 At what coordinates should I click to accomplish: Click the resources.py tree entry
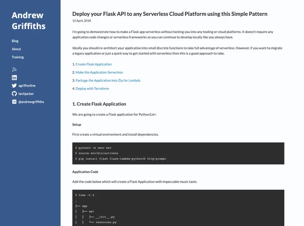click(106, 222)
